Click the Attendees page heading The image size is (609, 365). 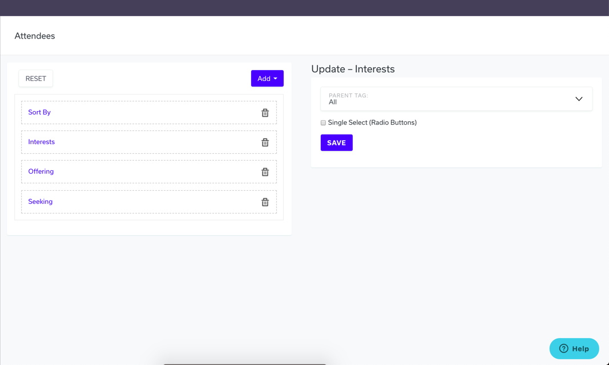pos(35,36)
